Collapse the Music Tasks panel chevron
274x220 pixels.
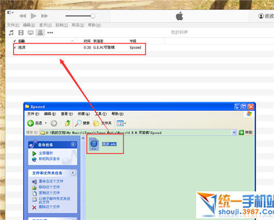pyautogui.click(x=73, y=144)
